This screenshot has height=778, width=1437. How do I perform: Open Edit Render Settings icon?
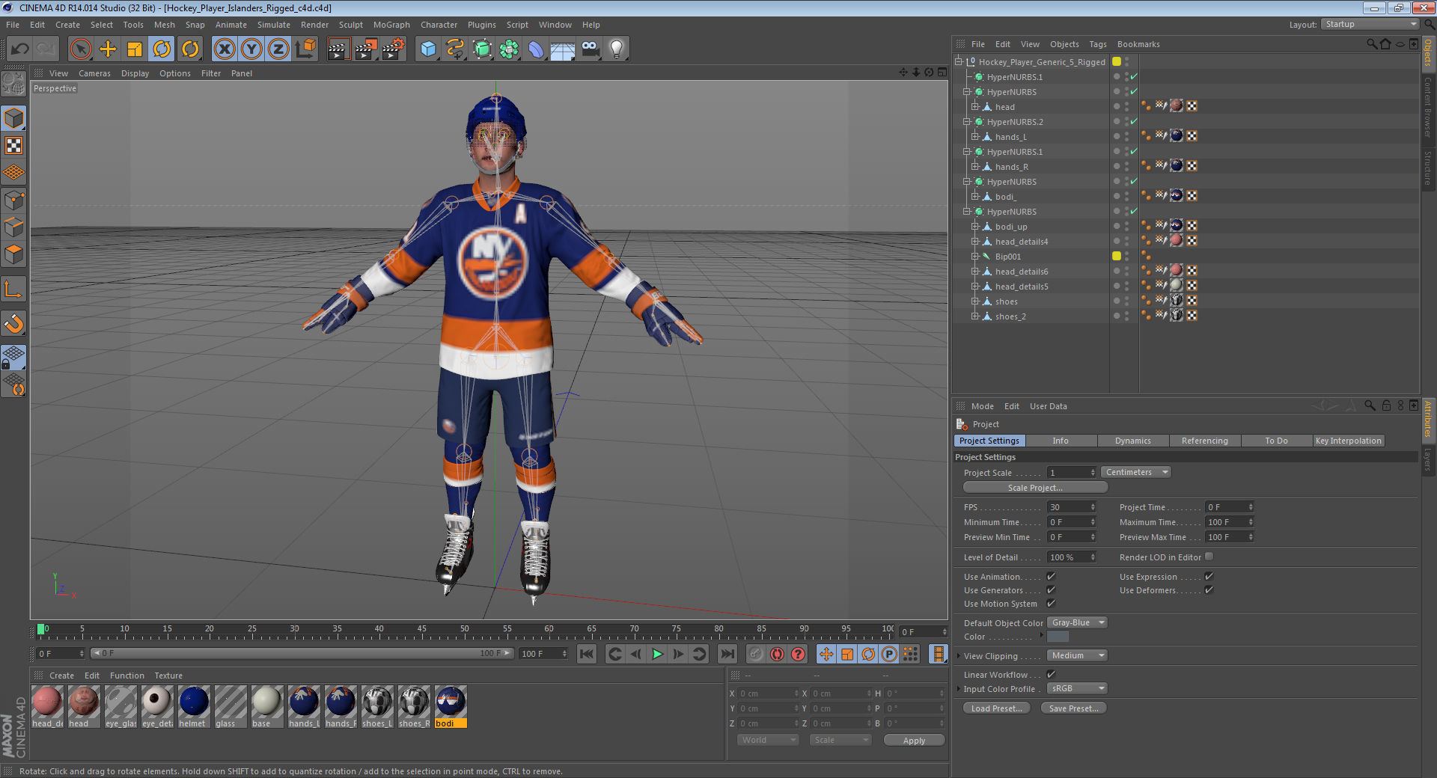click(394, 49)
